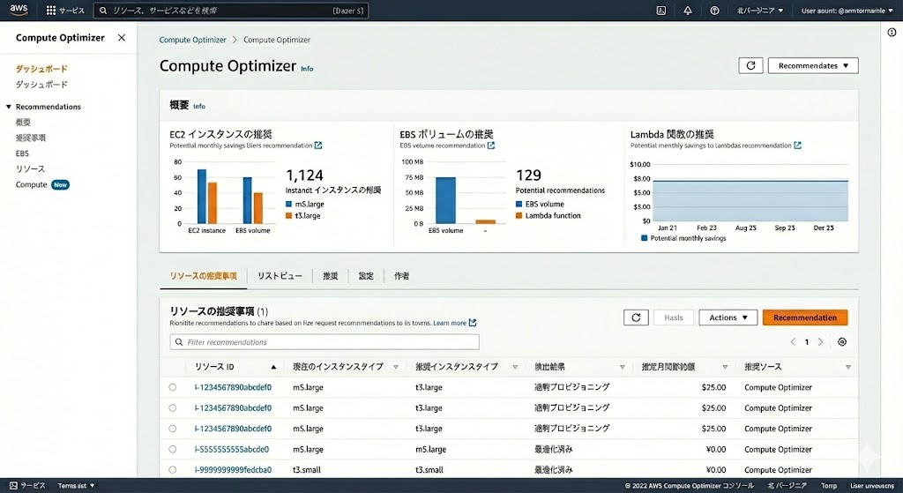Open notifications bell icon
Image resolution: width=903 pixels, height=493 pixels.
[x=688, y=11]
